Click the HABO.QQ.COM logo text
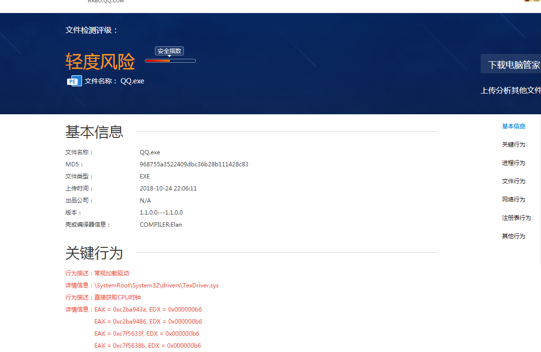 click(x=106, y=2)
